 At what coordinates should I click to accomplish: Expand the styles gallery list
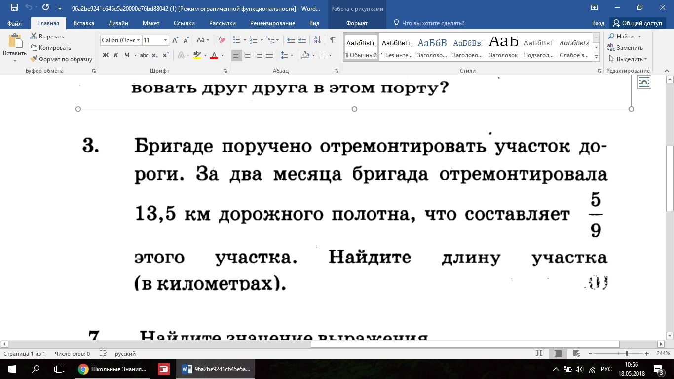pyautogui.click(x=596, y=57)
